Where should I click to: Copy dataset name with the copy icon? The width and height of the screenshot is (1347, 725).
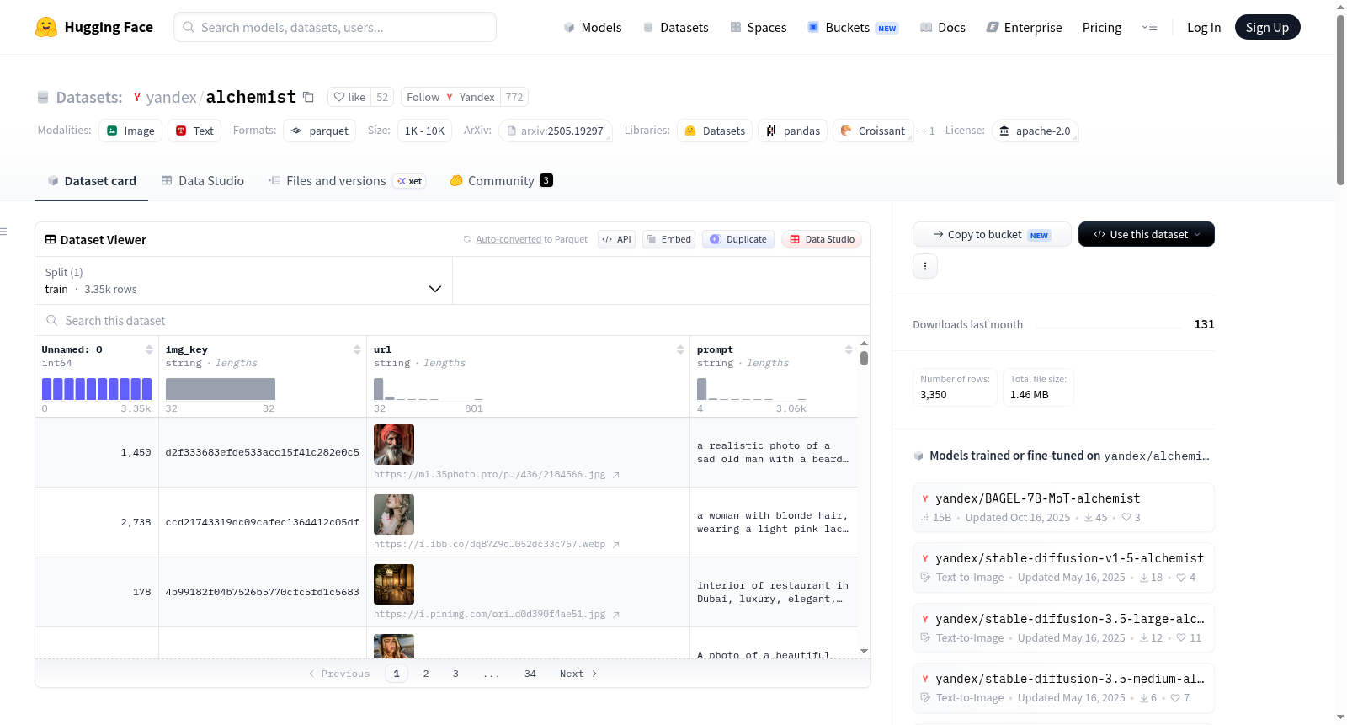tap(308, 97)
